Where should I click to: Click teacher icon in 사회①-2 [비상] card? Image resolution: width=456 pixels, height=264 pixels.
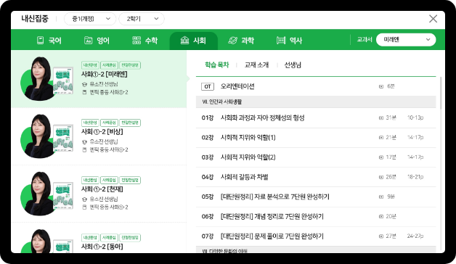pyautogui.click(x=84, y=141)
